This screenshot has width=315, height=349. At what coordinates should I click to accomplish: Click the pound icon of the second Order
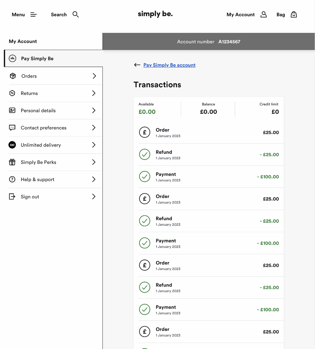pos(145,199)
